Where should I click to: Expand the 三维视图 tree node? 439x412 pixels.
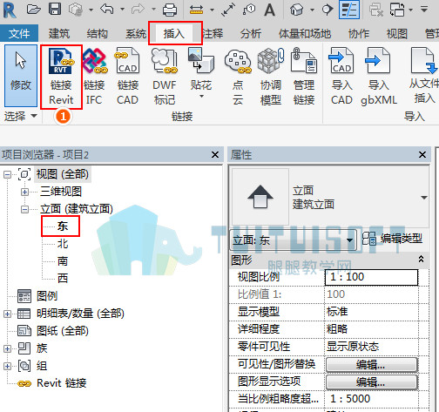tap(24, 192)
